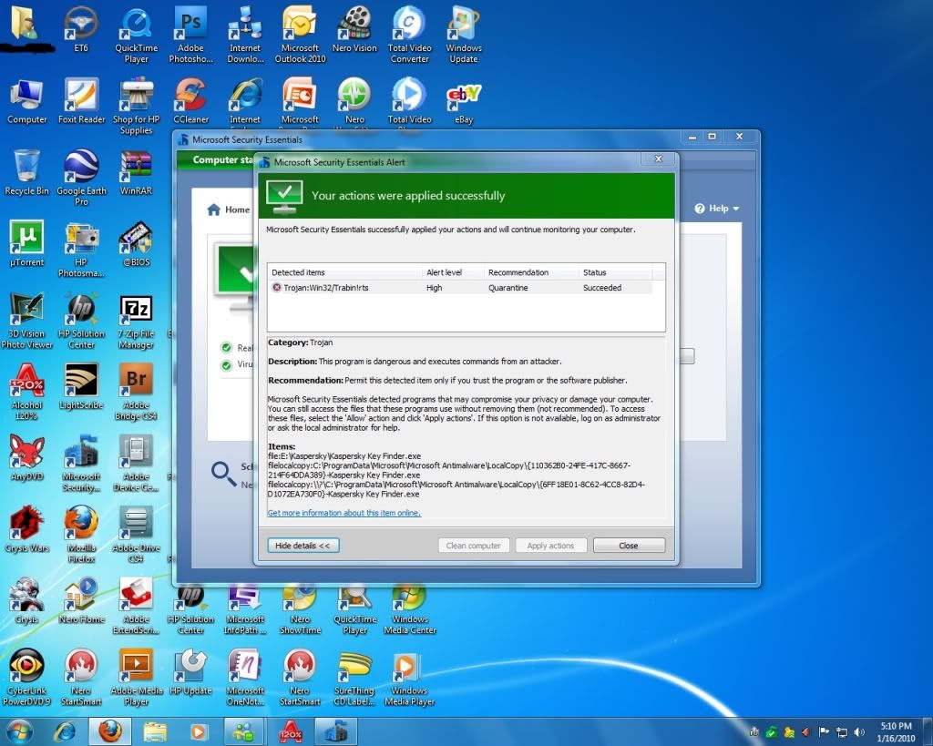
Task: Open the Windows Start menu
Action: pyautogui.click(x=20, y=731)
